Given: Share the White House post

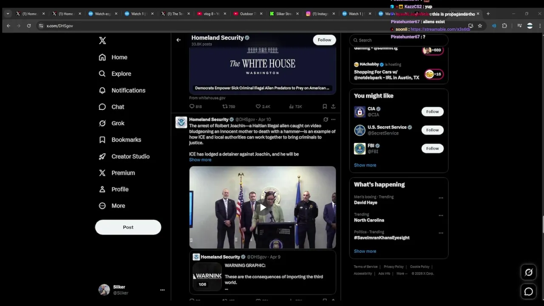Looking at the screenshot, I should click(333, 107).
